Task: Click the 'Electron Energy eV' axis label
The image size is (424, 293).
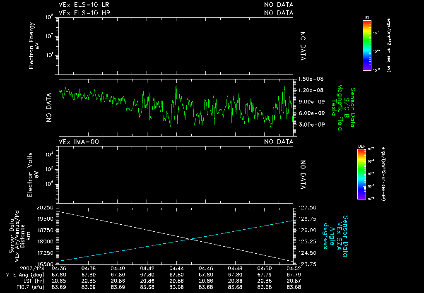Action: point(34,46)
